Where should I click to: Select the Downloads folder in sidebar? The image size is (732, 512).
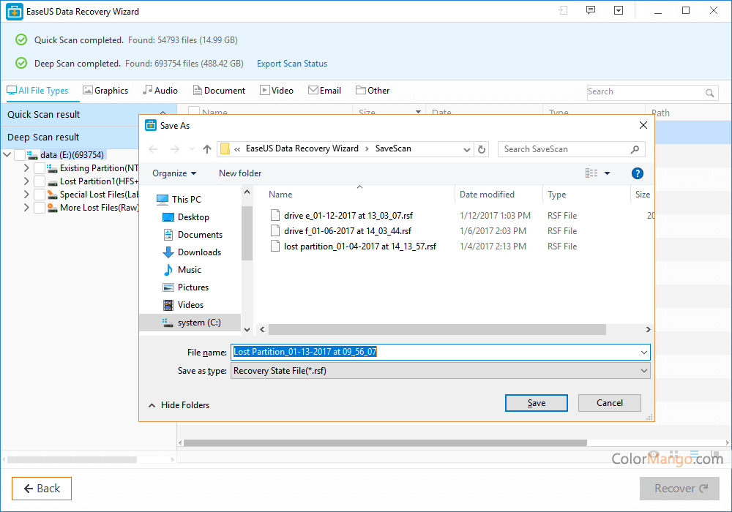(198, 252)
